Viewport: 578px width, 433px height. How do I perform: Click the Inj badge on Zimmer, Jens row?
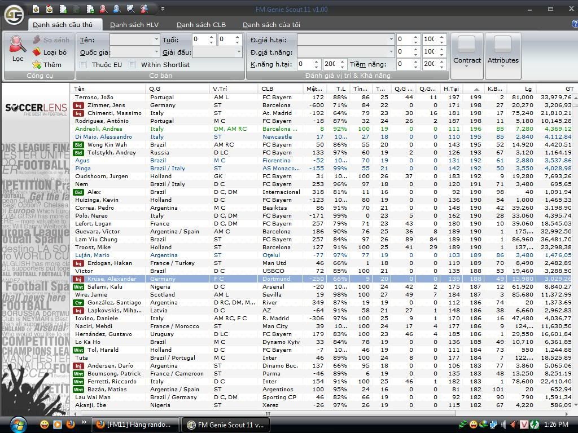click(x=78, y=105)
